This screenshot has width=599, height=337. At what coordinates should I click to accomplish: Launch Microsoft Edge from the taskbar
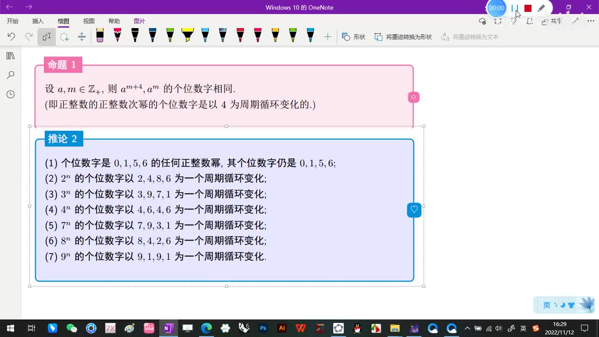coord(206,328)
